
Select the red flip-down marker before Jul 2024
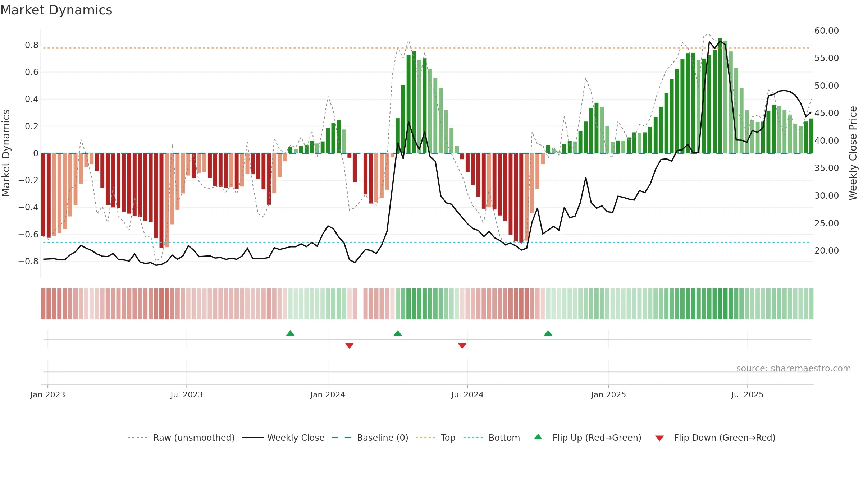point(462,346)
